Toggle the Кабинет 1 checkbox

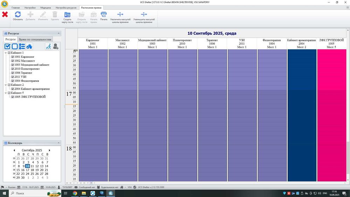pos(9,53)
